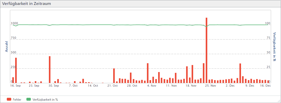281x103 pixels.
Task: Select the tall error bar at 16. Sep
Action: pos(16,70)
